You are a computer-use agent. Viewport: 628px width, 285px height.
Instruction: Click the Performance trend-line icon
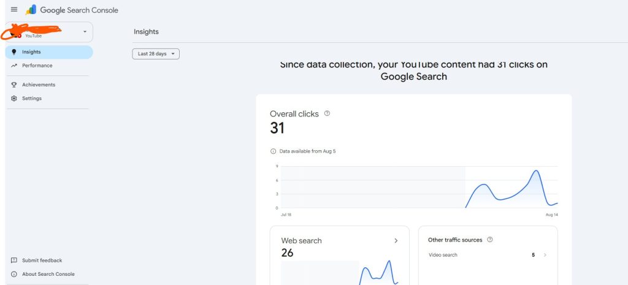14,66
